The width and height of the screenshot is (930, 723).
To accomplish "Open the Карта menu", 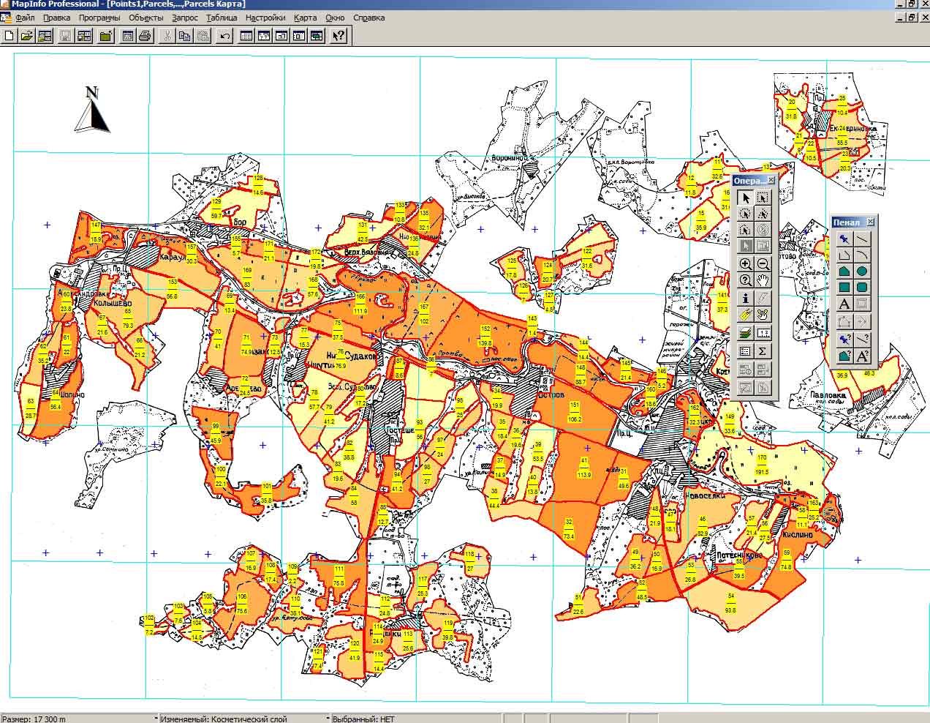I will tap(306, 18).
